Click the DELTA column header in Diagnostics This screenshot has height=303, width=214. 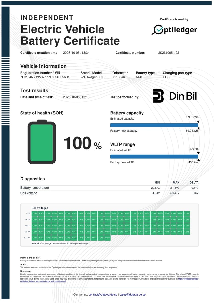tap(194, 183)
